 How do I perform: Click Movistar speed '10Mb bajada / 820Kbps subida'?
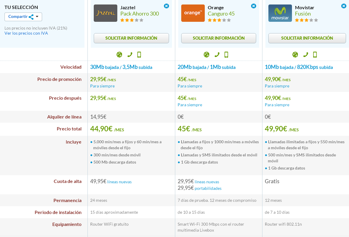pos(299,67)
